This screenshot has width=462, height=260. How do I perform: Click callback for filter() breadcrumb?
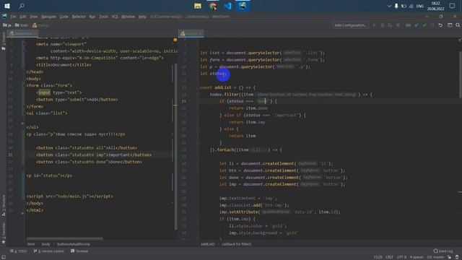pyautogui.click(x=237, y=244)
